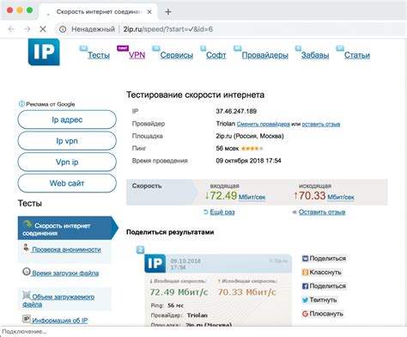
Task: Open the Забавы menu
Action: pyautogui.click(x=315, y=55)
